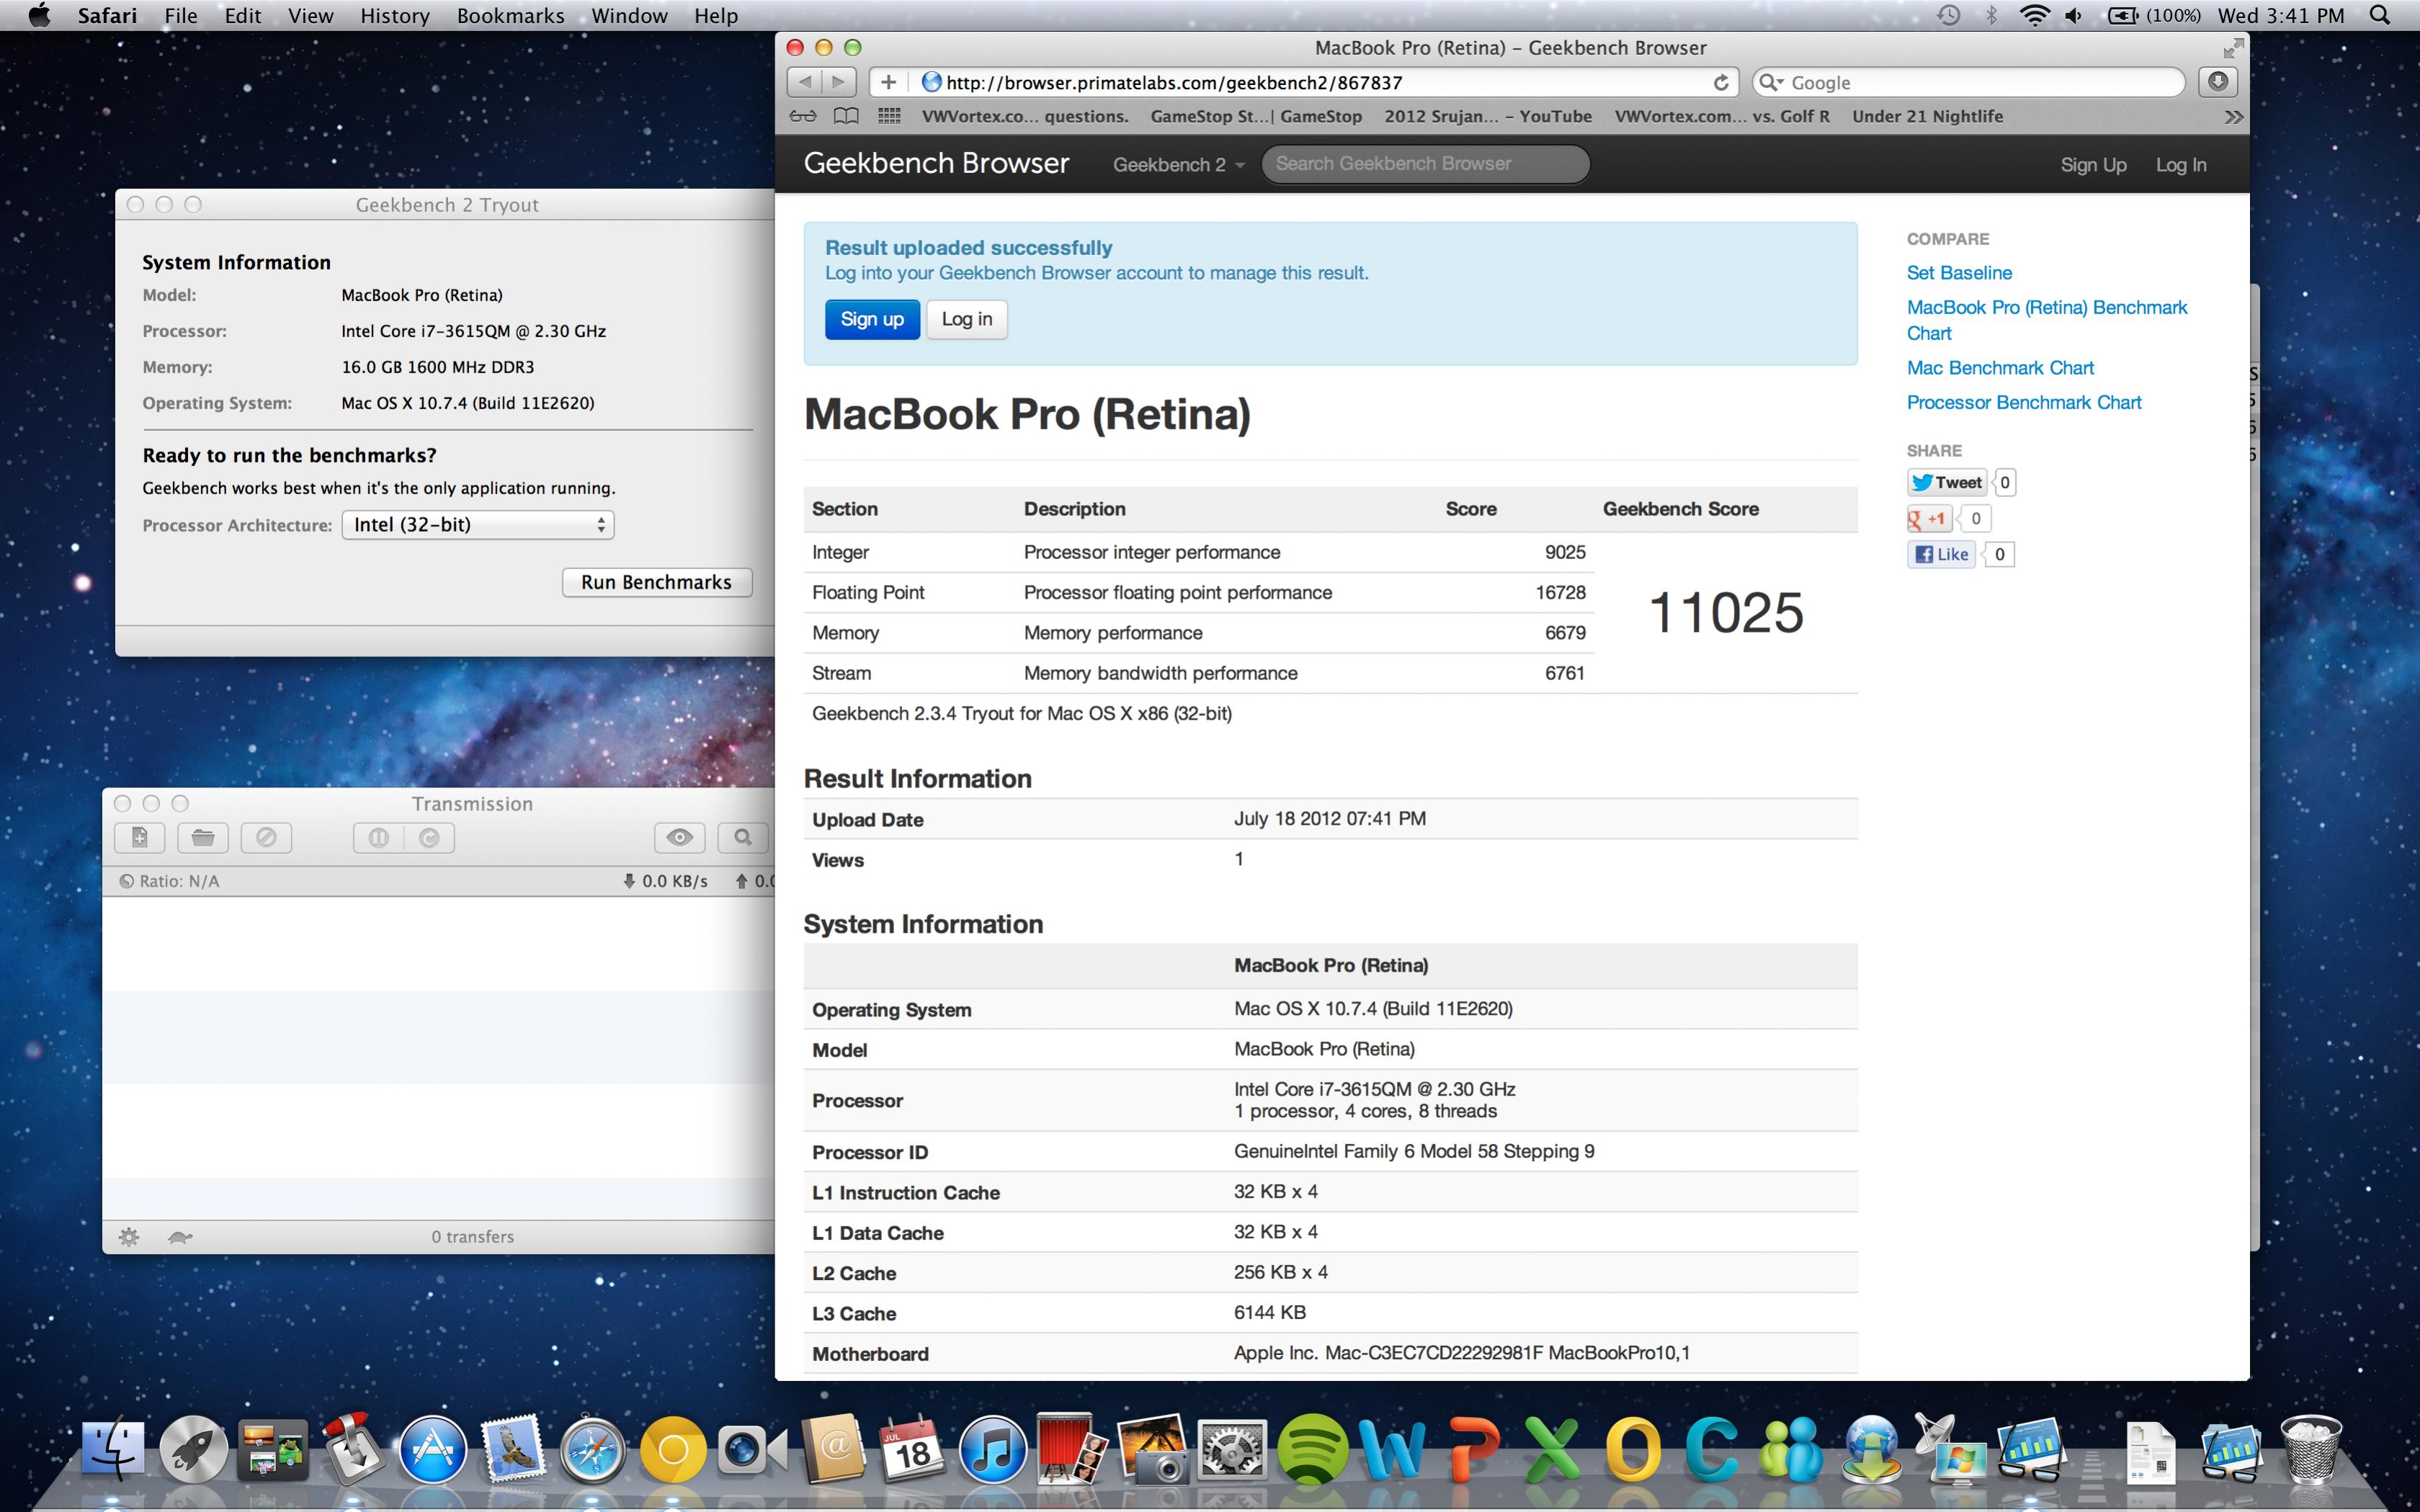
Task: Open View menu
Action: coord(310,15)
